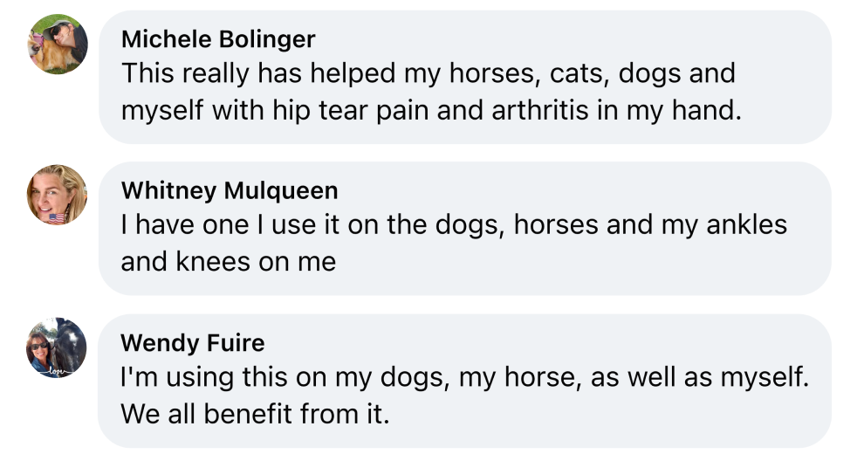Open Michele Bolinger's name link
Image resolution: width=864 pixels, height=454 pixels.
pos(218,39)
